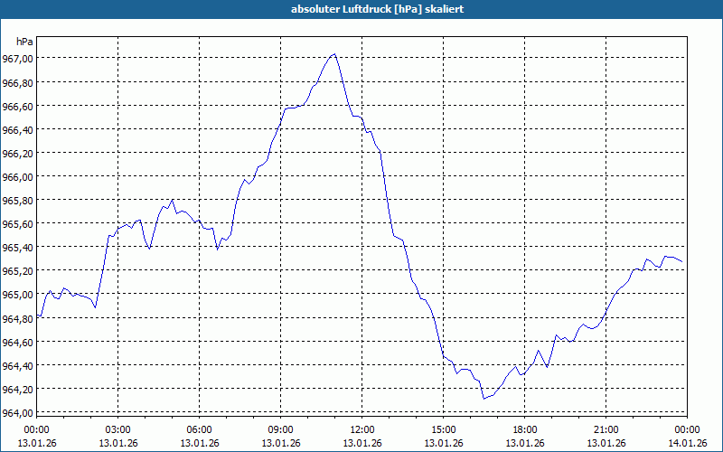Screen dimensions: 723x452
Task: Click the 13.01.26 date under 18:00
Action: [525, 443]
